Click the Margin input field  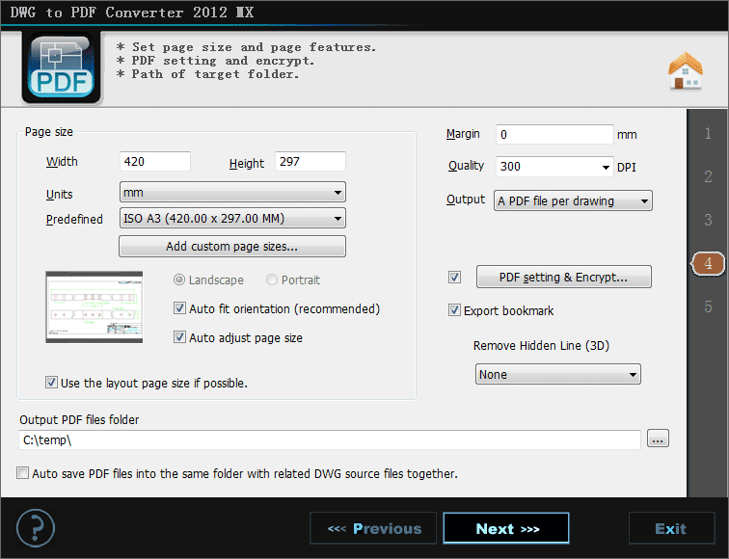(x=554, y=134)
